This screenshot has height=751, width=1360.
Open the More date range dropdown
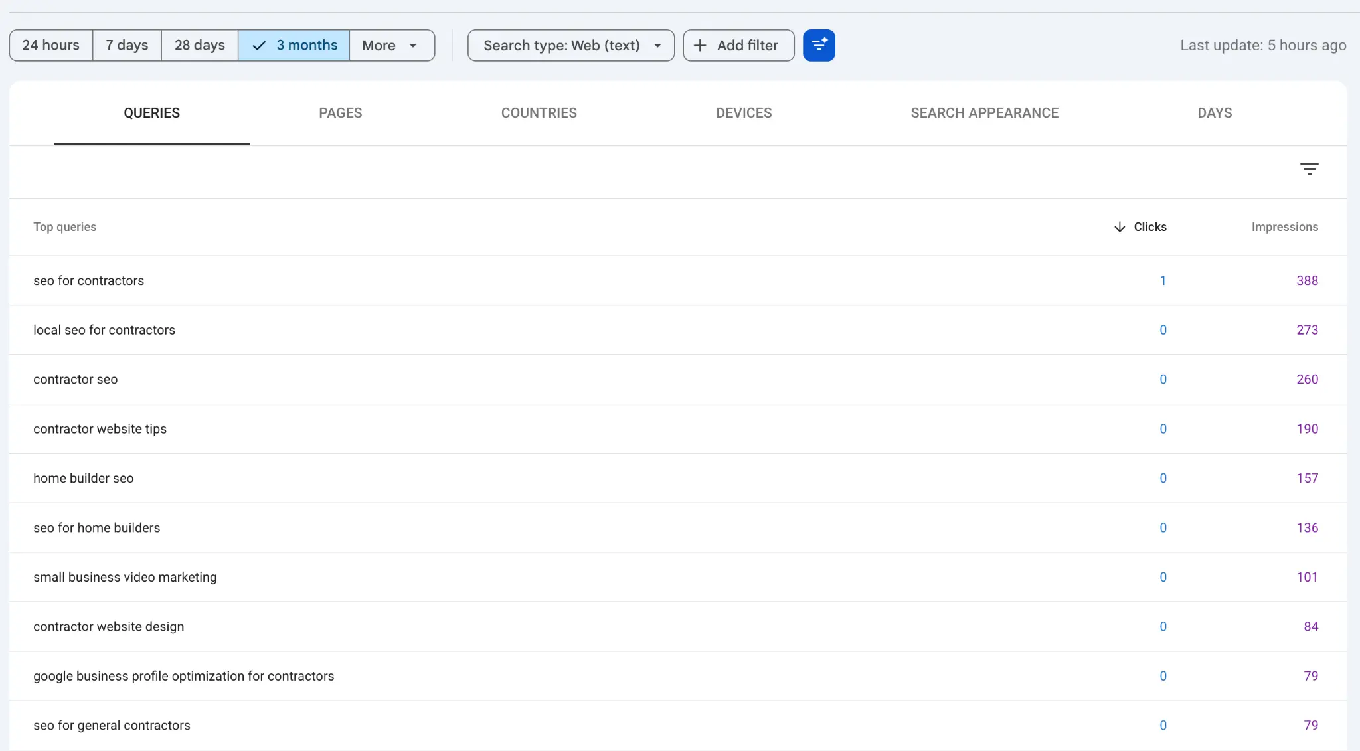click(x=392, y=45)
